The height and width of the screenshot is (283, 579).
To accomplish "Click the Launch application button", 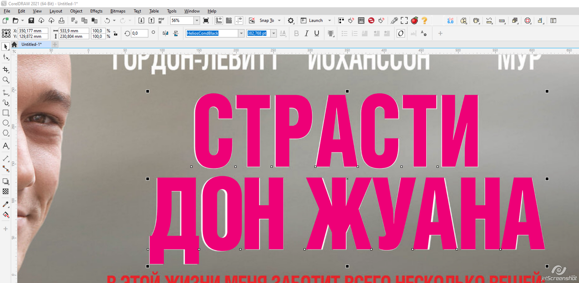I will pos(312,20).
